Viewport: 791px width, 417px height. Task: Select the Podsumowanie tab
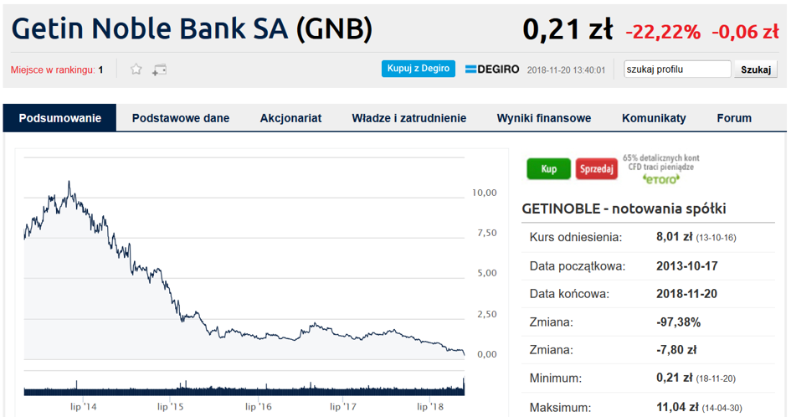(x=60, y=118)
